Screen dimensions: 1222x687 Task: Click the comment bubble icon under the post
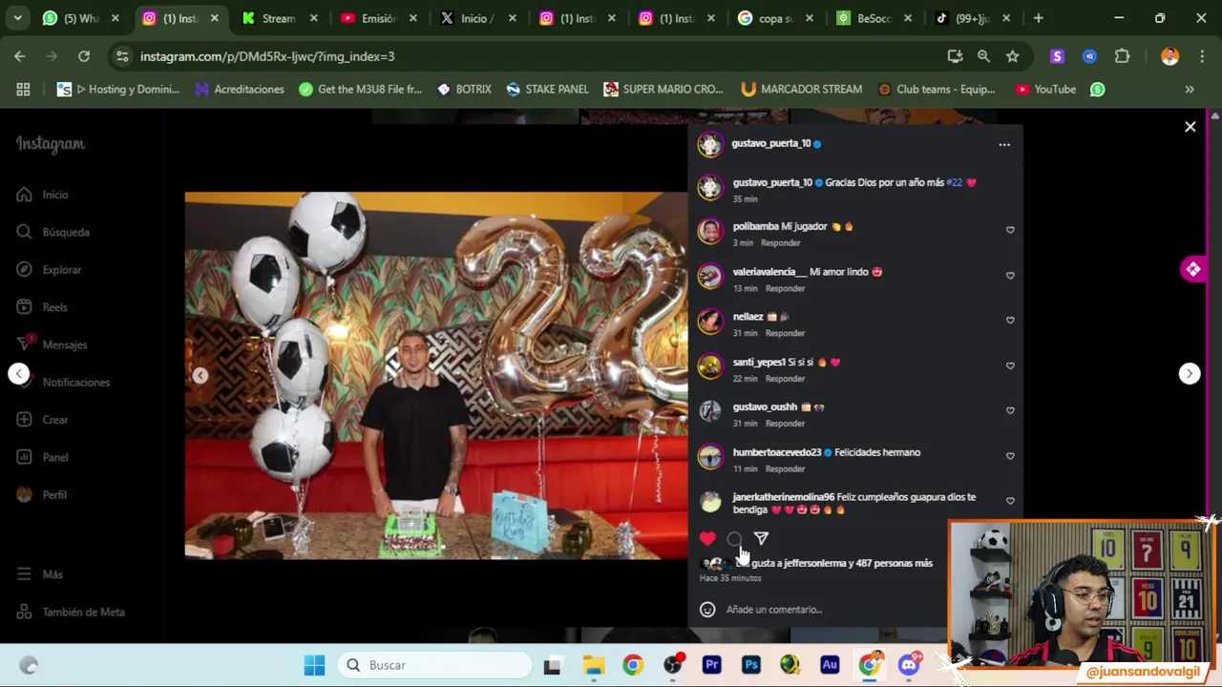tap(734, 539)
